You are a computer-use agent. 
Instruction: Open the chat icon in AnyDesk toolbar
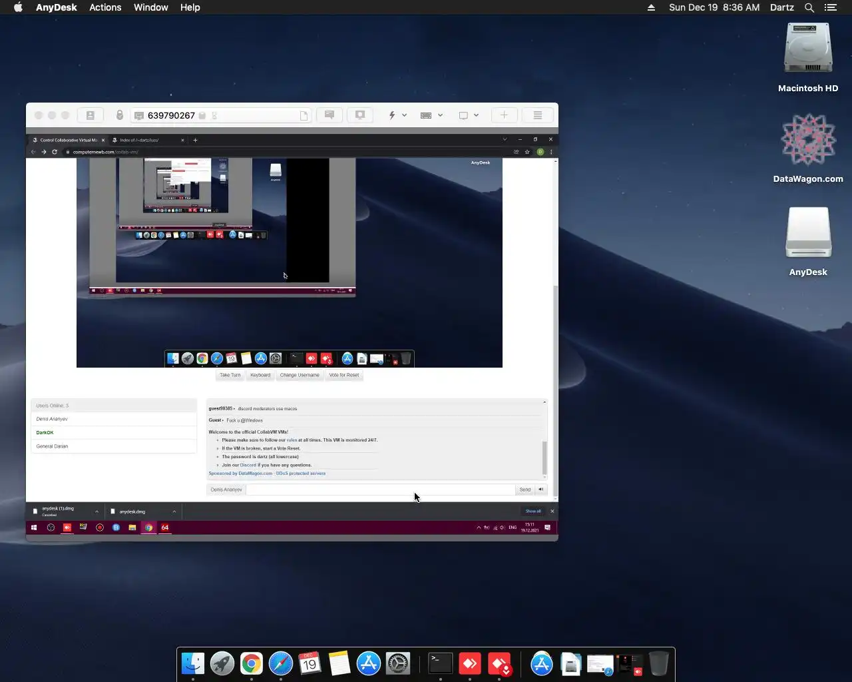[329, 115]
